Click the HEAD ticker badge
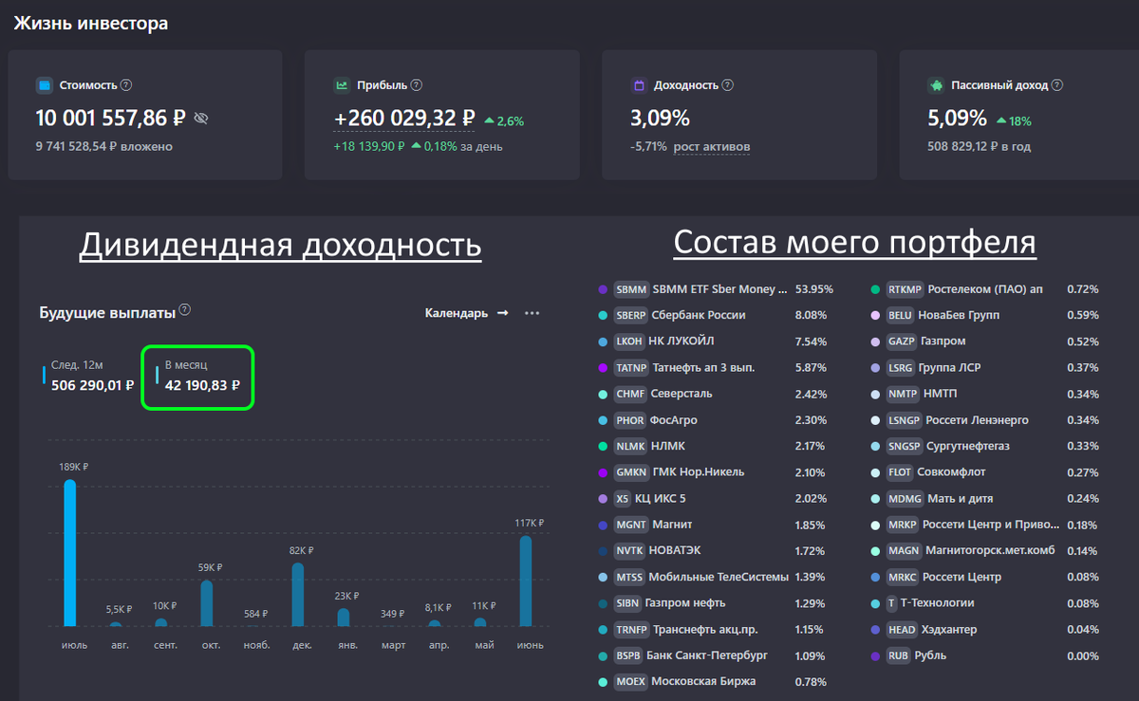The width and height of the screenshot is (1139, 701). tap(902, 629)
